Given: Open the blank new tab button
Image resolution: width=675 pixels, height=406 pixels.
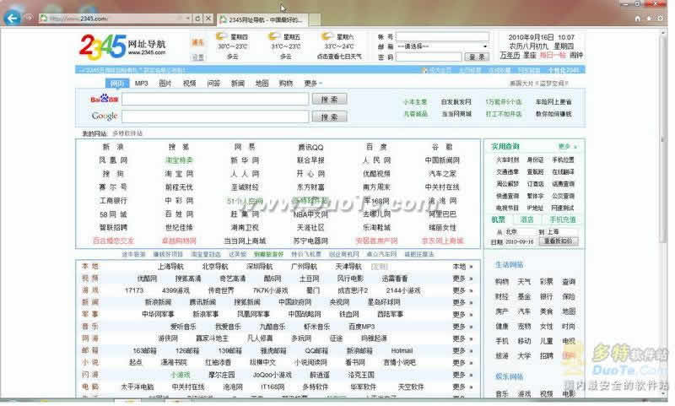Looking at the screenshot, I should 315,19.
